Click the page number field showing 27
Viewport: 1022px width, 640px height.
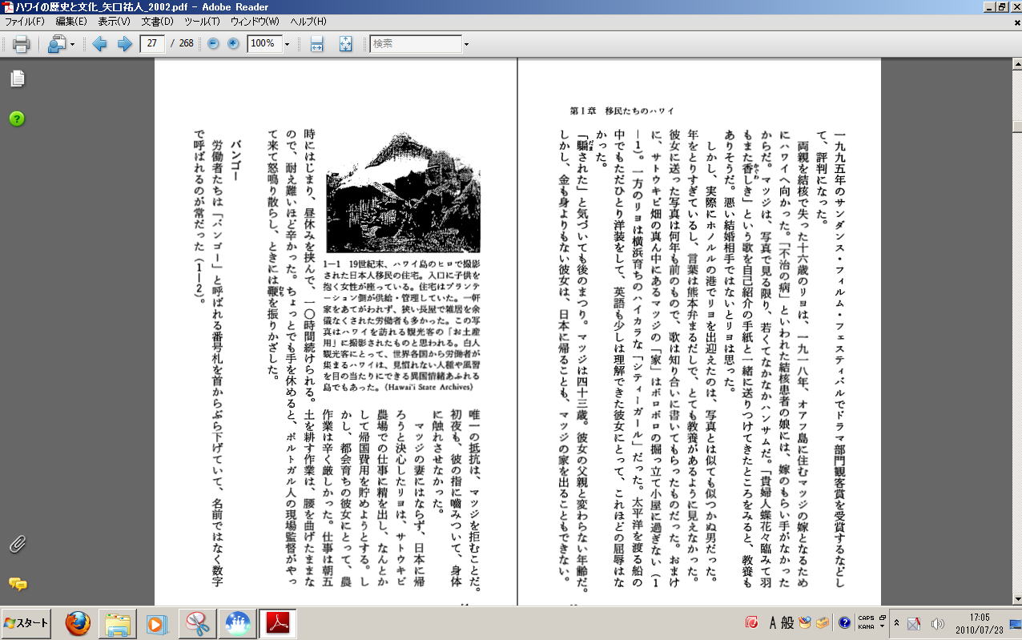[x=152, y=44]
